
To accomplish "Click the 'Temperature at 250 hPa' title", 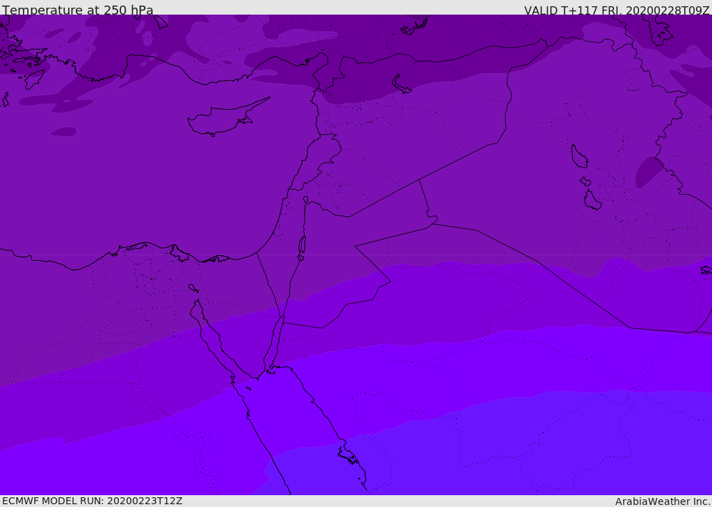I will (x=78, y=10).
